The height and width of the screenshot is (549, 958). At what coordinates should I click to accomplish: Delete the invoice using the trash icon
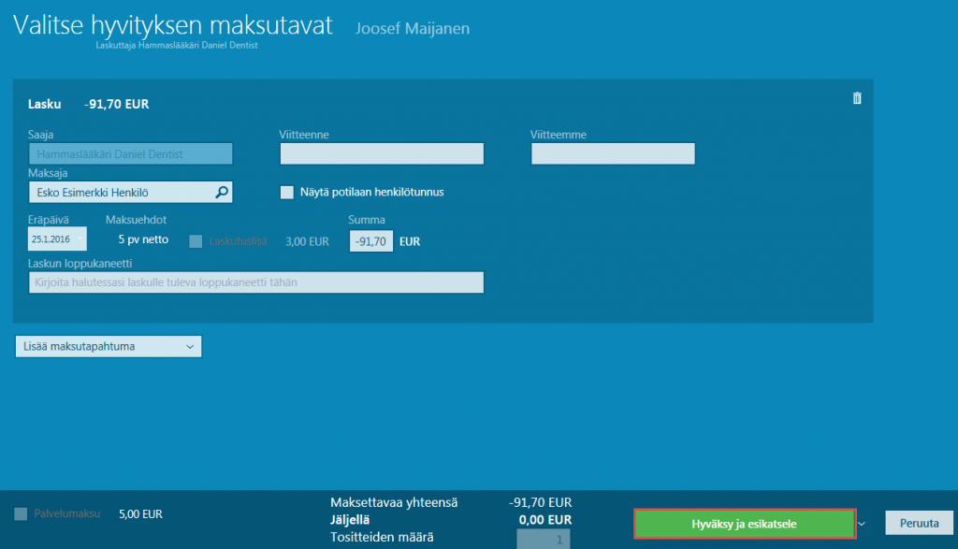[x=856, y=97]
